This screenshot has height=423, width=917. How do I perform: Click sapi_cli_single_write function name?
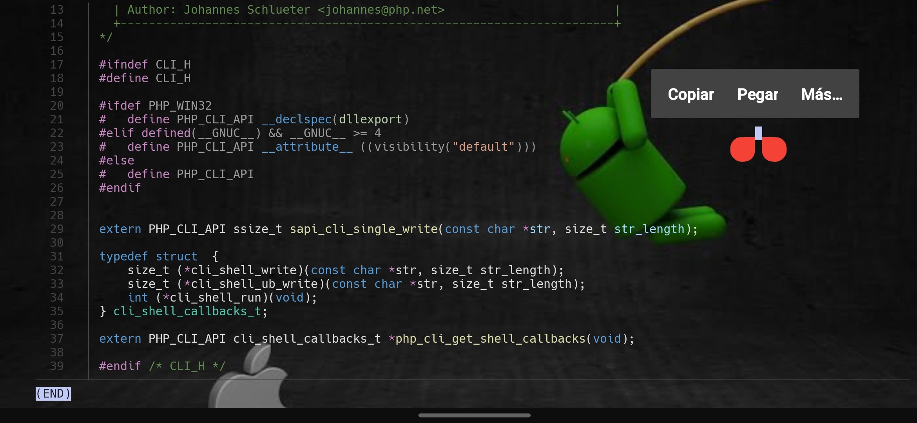pos(363,229)
